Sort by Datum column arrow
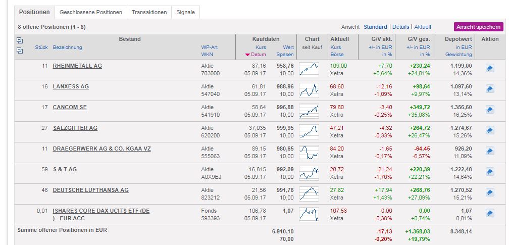Viewport: 509px width, 245px height. click(x=247, y=55)
